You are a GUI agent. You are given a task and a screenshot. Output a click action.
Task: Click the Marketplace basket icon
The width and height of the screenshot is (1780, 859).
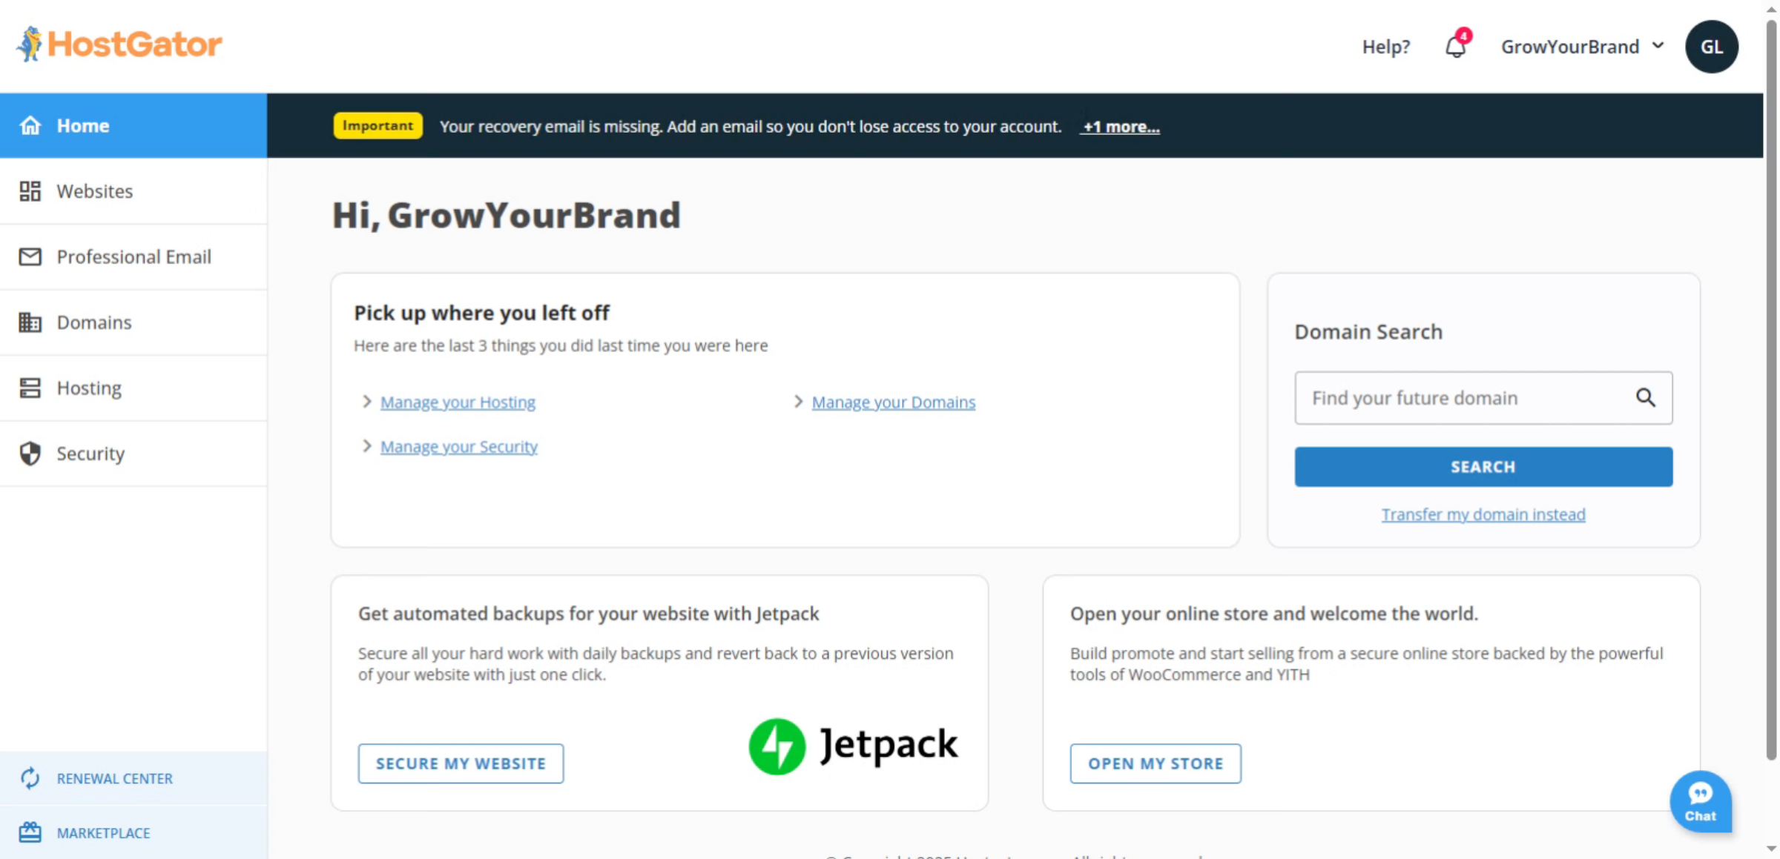click(x=30, y=832)
